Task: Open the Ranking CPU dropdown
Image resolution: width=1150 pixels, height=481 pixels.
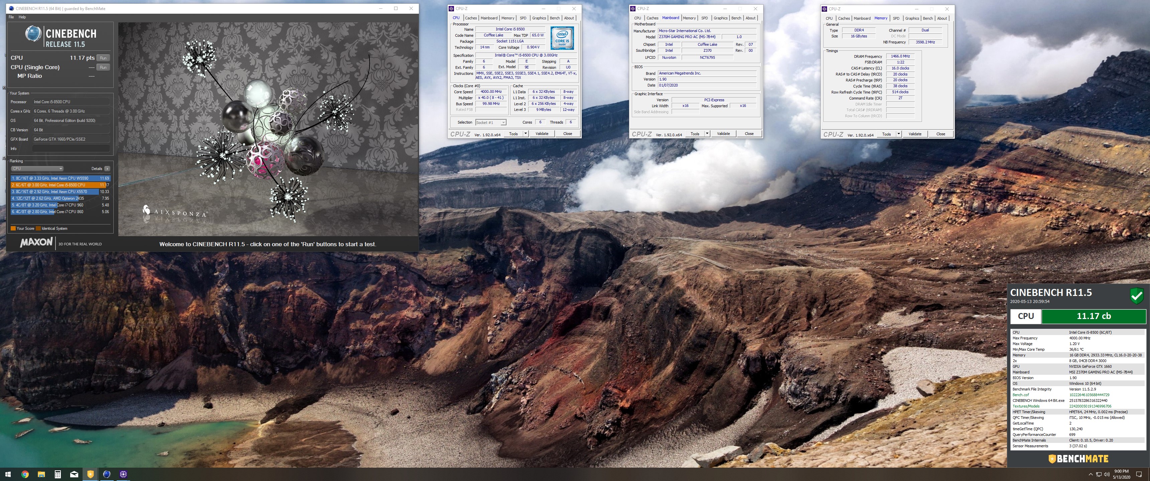Action: point(37,169)
